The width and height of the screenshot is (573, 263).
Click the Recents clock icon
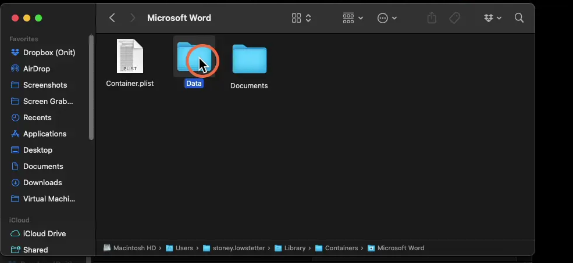coord(15,117)
